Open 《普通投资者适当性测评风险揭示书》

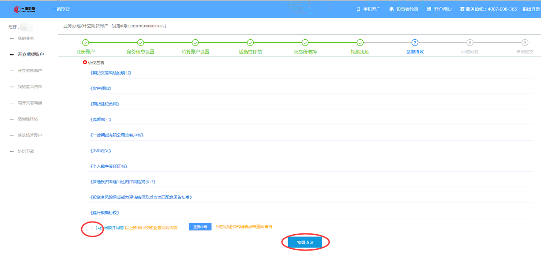tap(123, 182)
